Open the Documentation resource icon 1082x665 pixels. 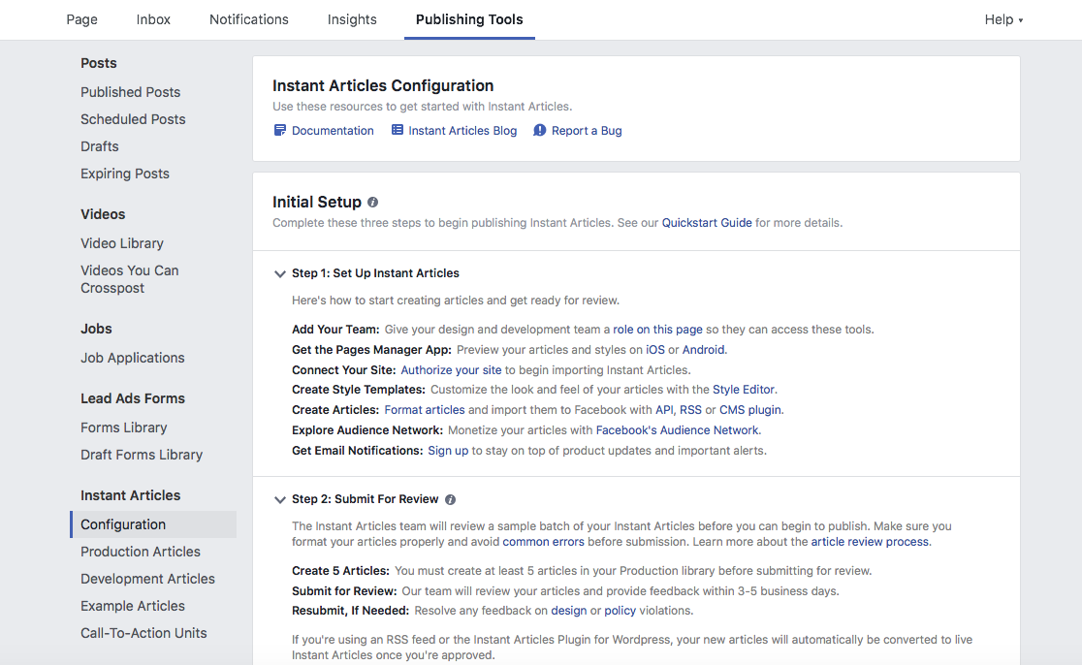(x=279, y=130)
